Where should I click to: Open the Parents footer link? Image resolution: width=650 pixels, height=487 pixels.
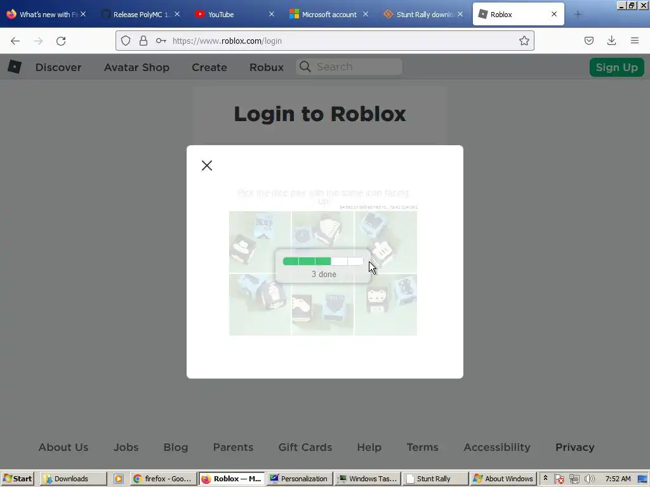pyautogui.click(x=233, y=447)
